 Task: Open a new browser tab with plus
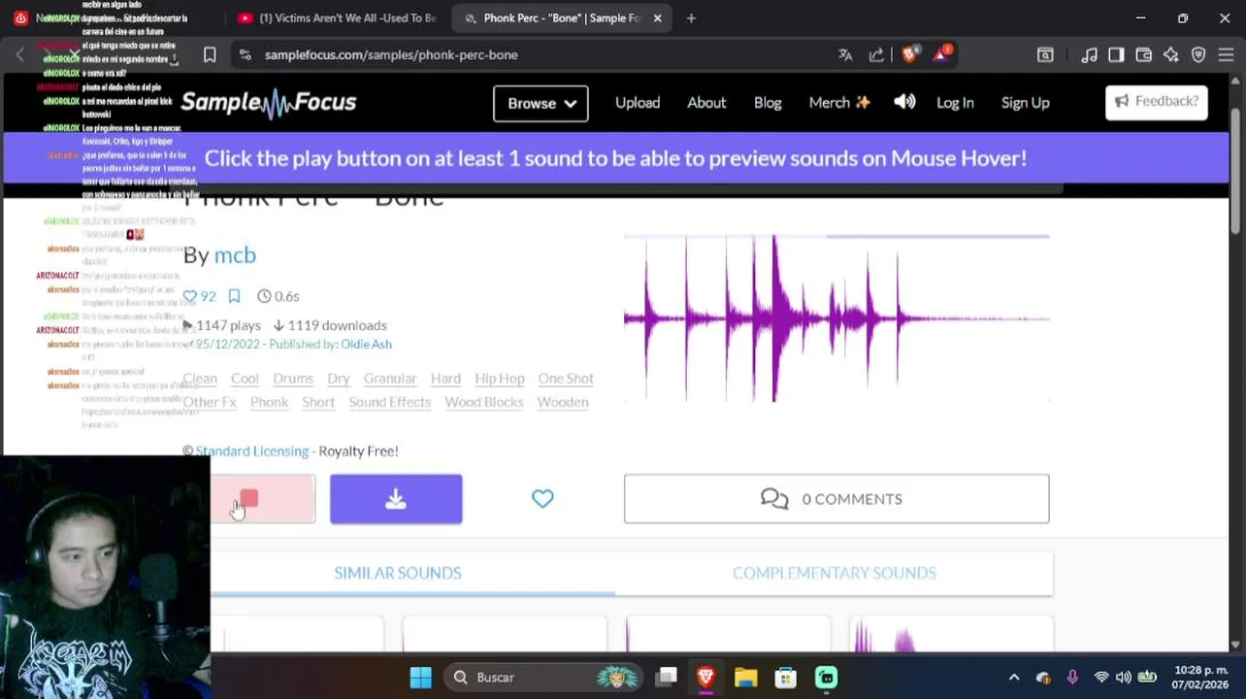(x=691, y=18)
